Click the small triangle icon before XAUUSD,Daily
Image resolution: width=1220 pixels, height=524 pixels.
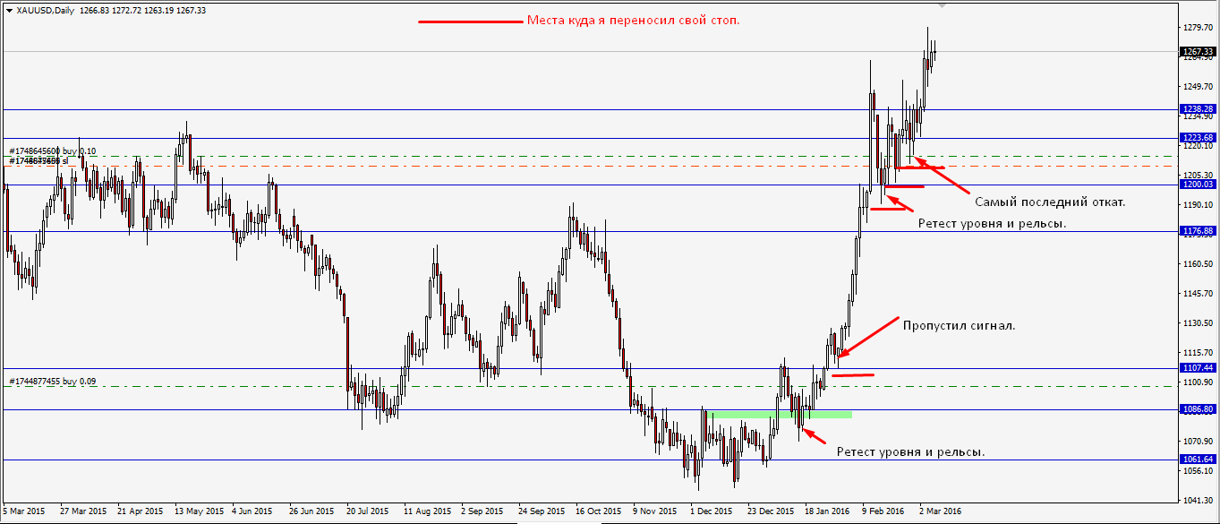(x=9, y=10)
